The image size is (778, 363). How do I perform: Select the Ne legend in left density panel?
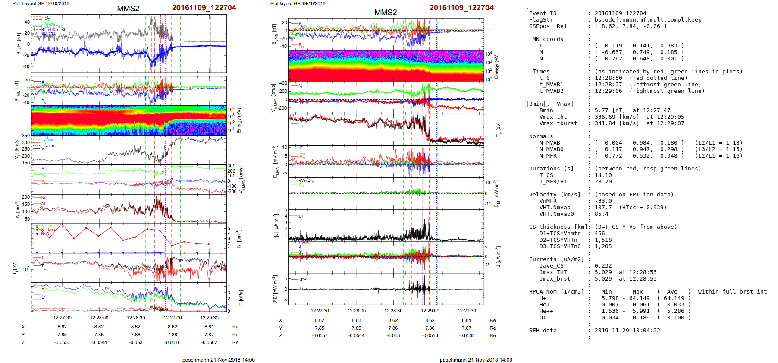point(44,198)
